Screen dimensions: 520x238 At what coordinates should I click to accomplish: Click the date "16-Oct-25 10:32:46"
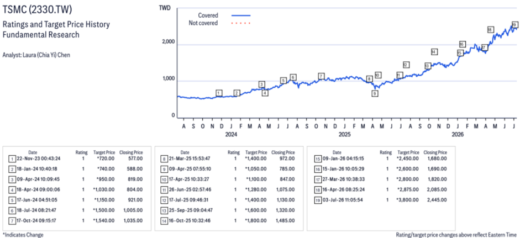coord(188,220)
